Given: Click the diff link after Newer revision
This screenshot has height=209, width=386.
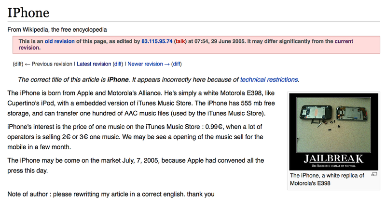Looking at the screenshot, I should [176, 64].
